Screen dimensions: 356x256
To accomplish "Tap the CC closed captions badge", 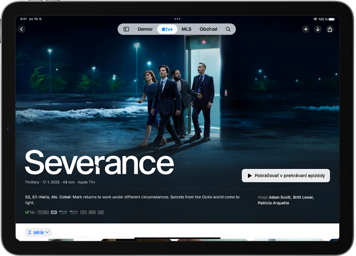I will point(84,212).
